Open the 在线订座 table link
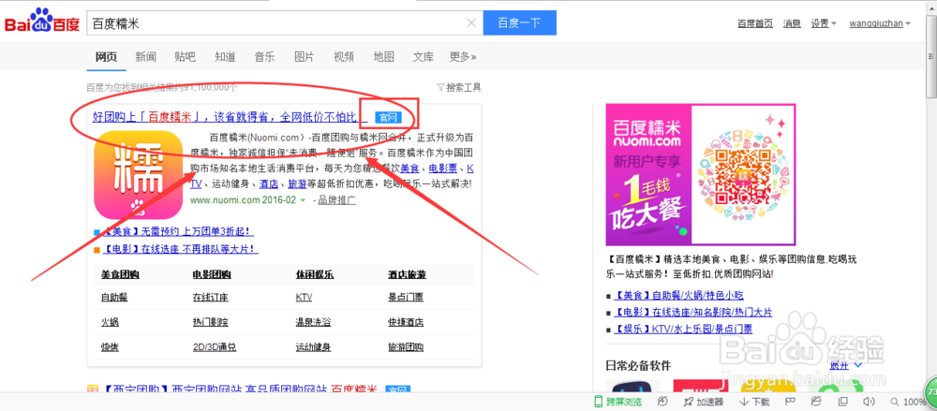The image size is (937, 411). [210, 297]
